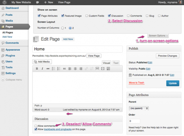Switch to the Text editor tab
This screenshot has height=136, width=184.
coord(116,63)
